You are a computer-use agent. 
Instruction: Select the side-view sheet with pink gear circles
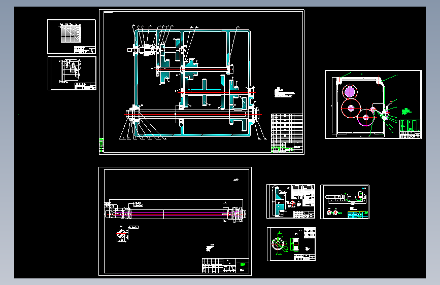[x=373, y=104]
